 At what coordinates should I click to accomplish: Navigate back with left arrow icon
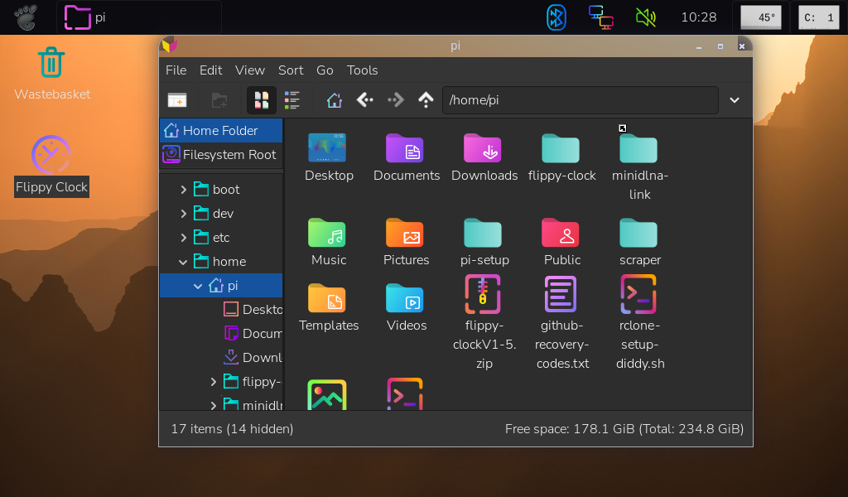coord(365,100)
